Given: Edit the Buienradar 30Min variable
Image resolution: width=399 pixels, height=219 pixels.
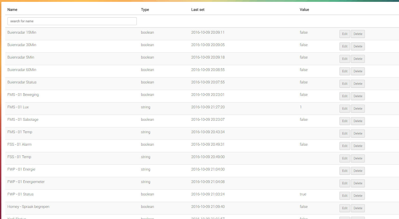Looking at the screenshot, I should 345,46.
